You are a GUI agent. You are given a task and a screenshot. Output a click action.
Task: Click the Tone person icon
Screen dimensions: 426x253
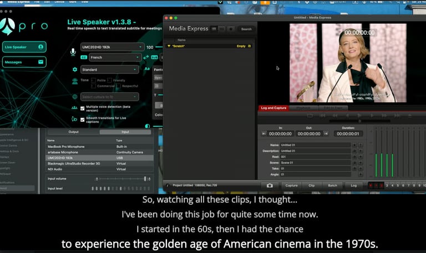tap(75, 81)
